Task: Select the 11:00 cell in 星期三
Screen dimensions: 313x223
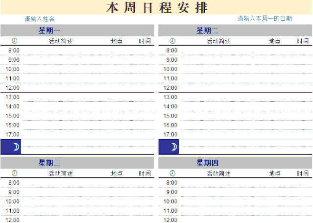Action: pyautogui.click(x=12, y=211)
